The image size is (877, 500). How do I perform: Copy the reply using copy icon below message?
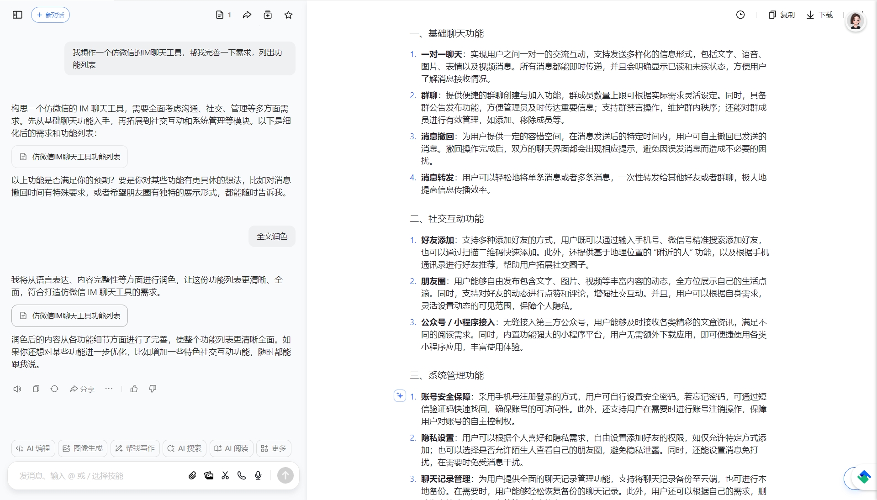(x=36, y=389)
